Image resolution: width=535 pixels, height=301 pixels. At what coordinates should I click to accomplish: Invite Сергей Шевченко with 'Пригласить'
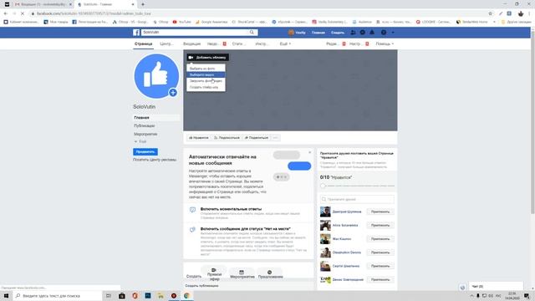380,266
